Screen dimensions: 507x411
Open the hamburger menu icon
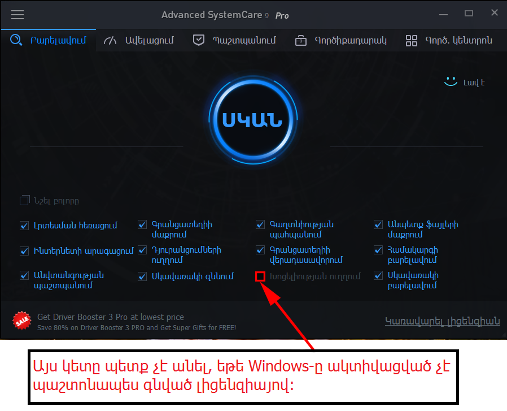coord(18,15)
